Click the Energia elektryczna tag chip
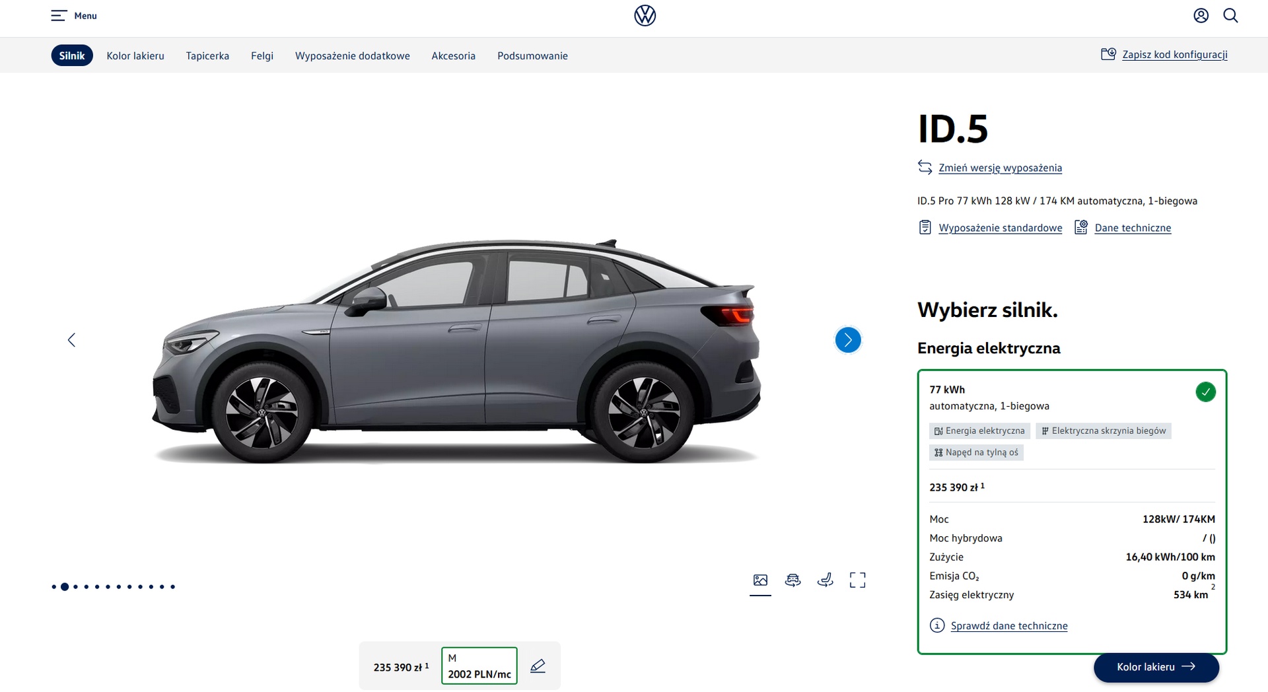Screen dimensions: 1268x692 click(x=979, y=431)
